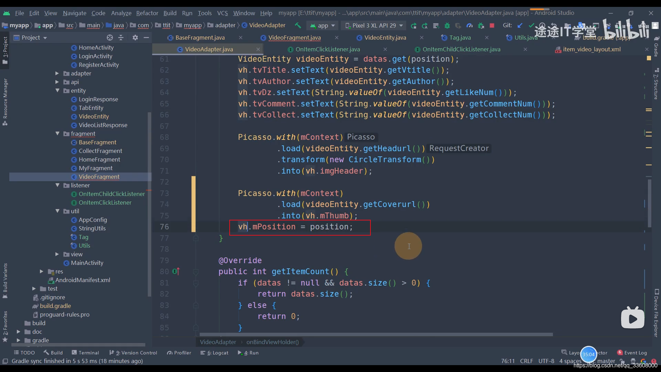Image resolution: width=661 pixels, height=372 pixels.
Task: Click the Git Update Project arrow icon
Action: coord(520,25)
